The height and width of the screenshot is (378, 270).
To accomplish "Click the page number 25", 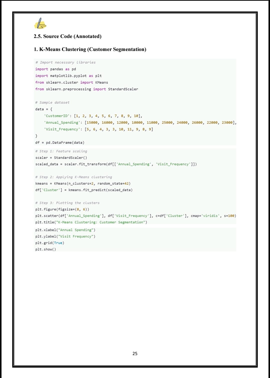I will pyautogui.click(x=135, y=354).
